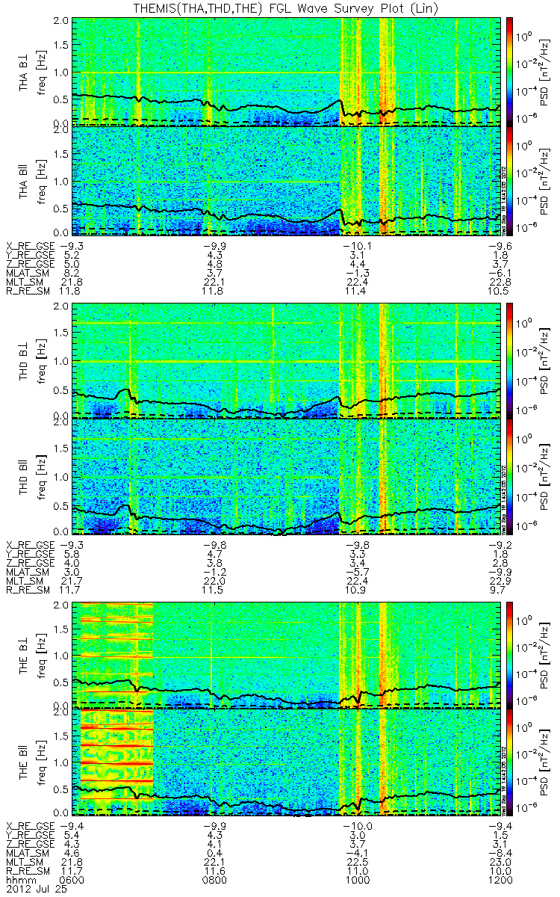Click the color bar beside THA B‖ panel
Screen dimensions: 560x897
511,182
